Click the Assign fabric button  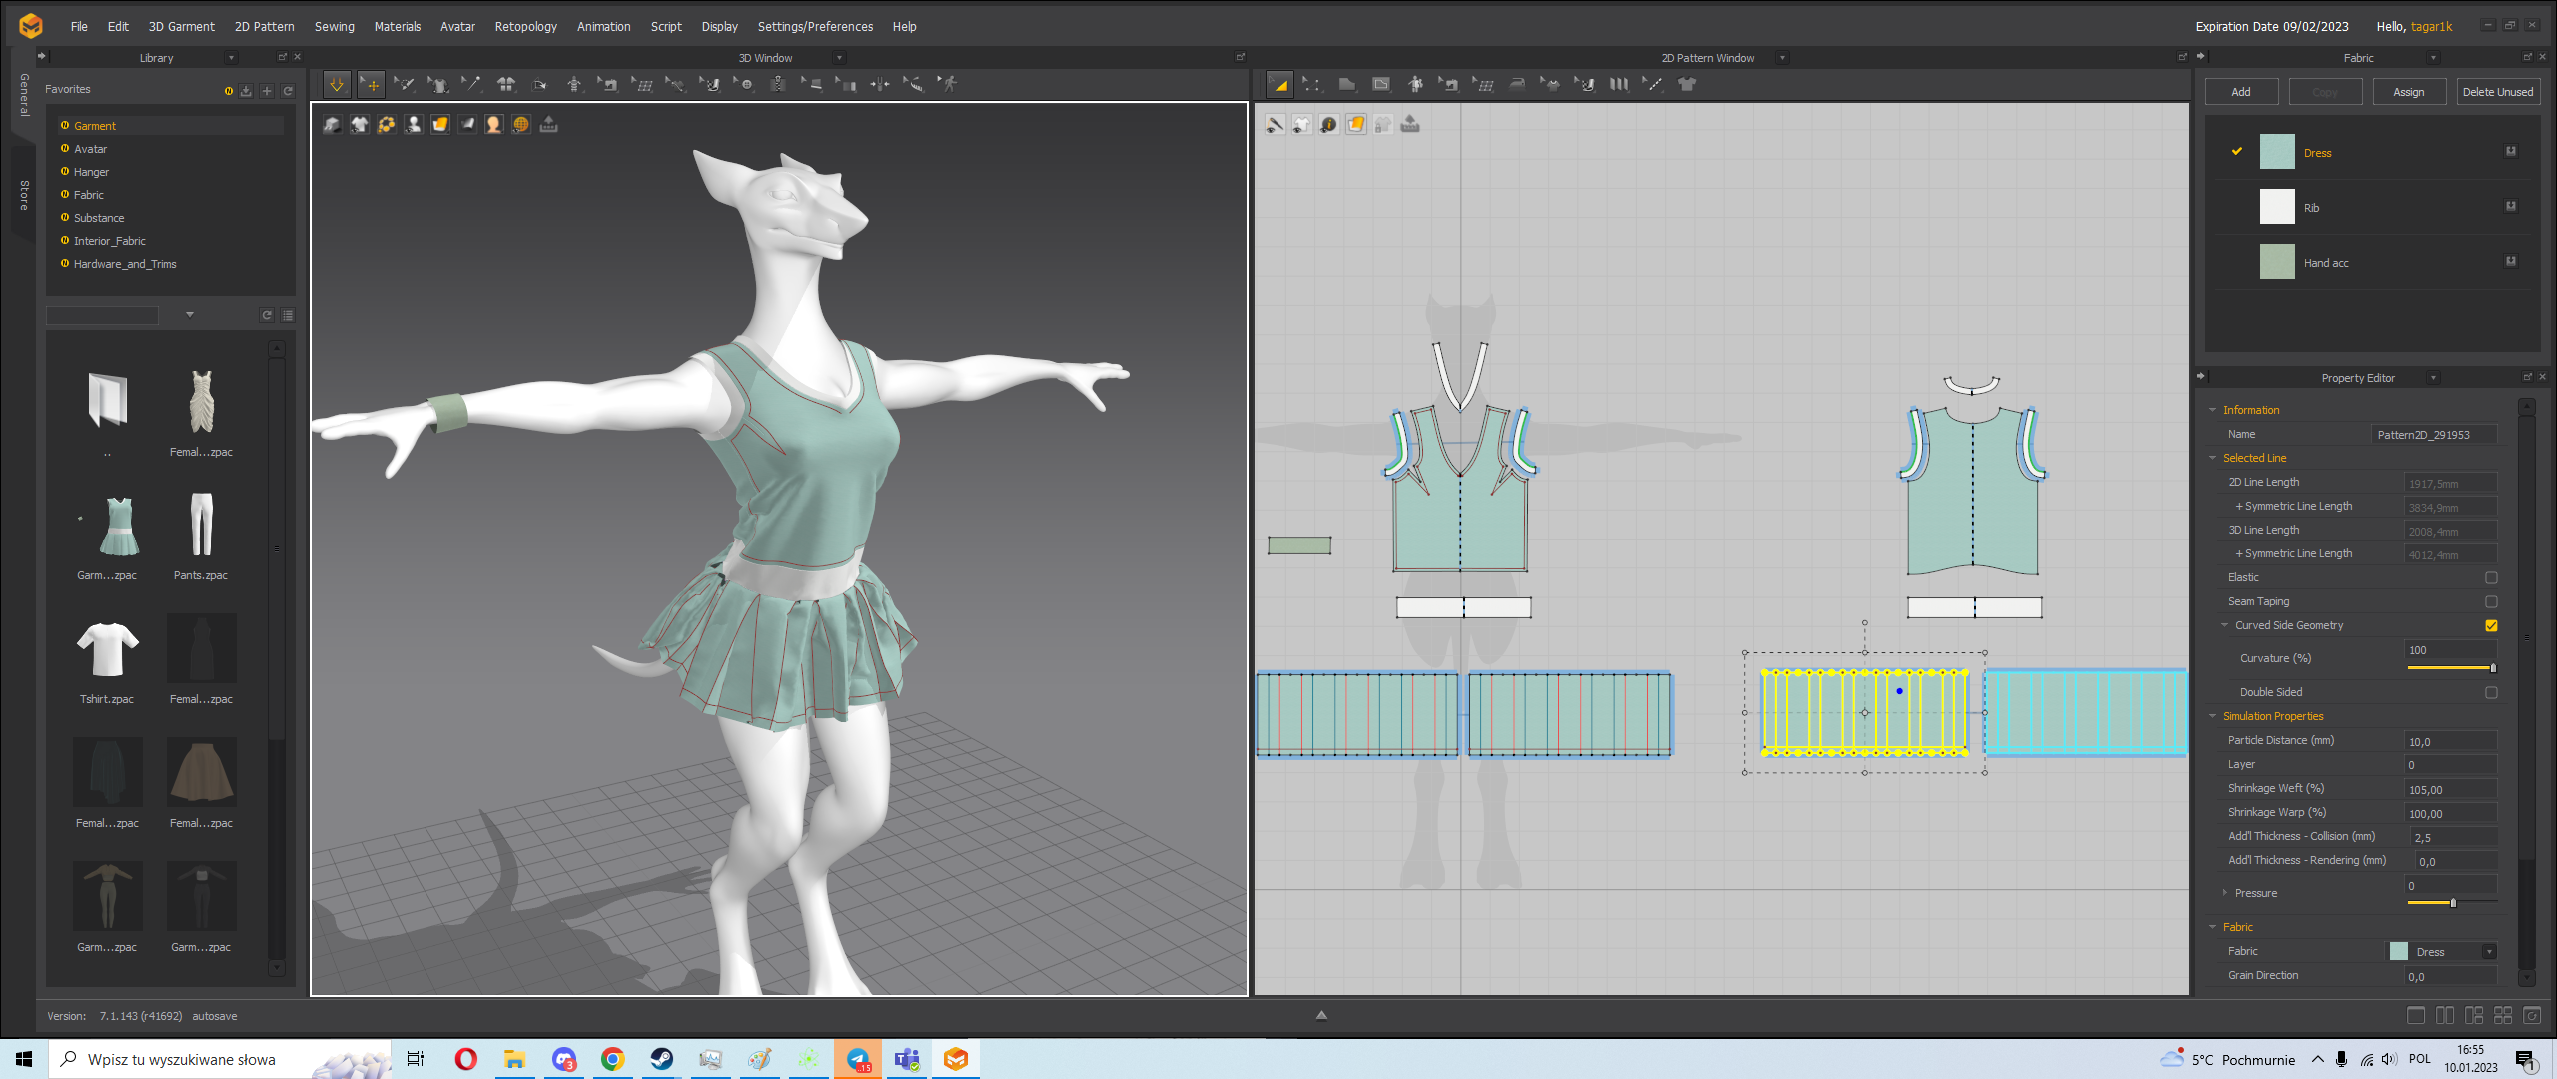tap(2408, 92)
